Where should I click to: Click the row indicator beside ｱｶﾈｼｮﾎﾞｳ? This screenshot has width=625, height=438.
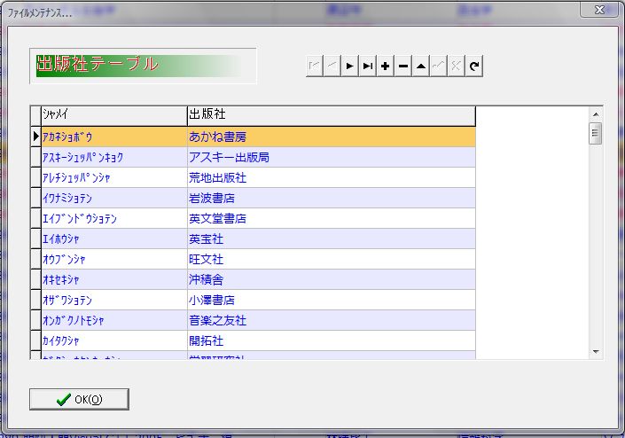pos(35,137)
